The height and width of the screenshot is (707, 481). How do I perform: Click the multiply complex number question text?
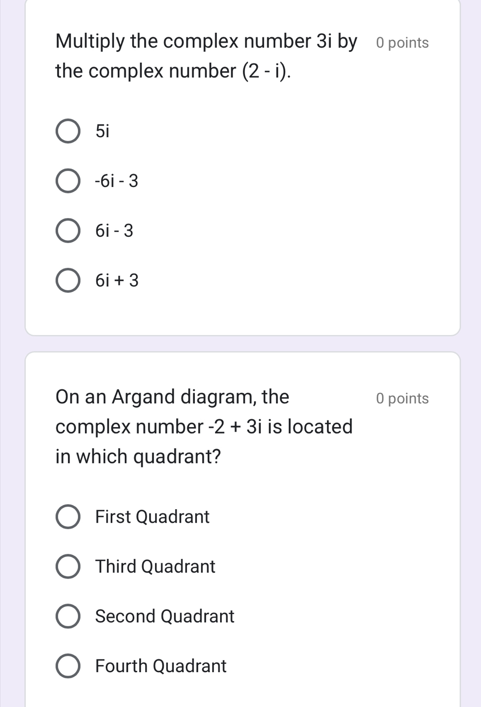tap(206, 56)
